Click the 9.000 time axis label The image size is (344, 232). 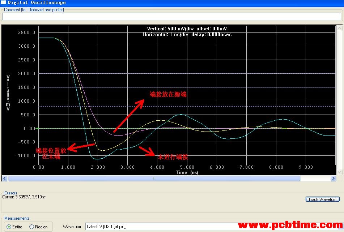coord(306,167)
